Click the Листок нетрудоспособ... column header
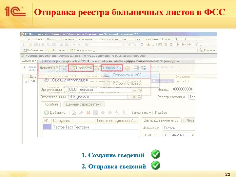Viewport: 236px width, 177px height. point(117,121)
